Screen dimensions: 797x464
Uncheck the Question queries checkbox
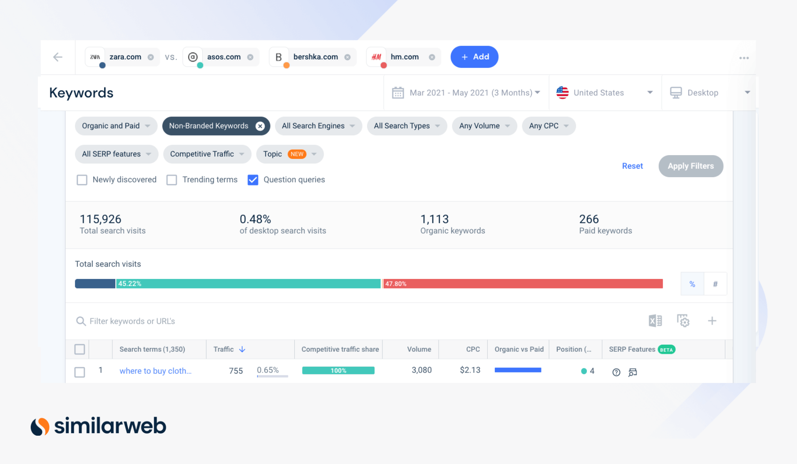253,180
